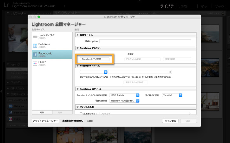230x143 pixels.
Task: Click the 保存 button
Action: (188, 121)
